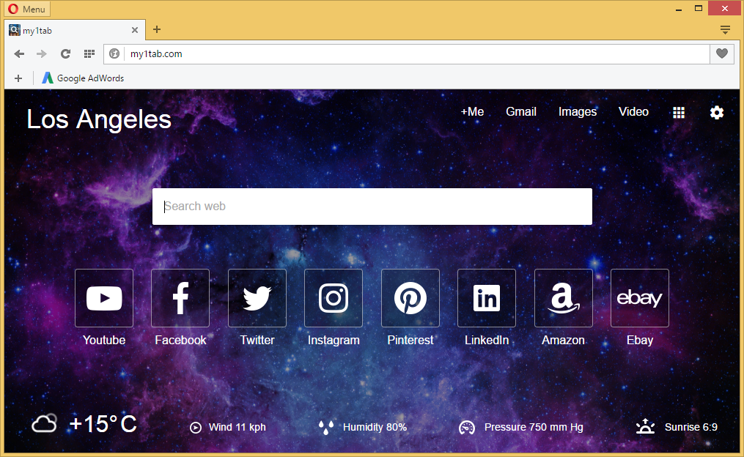Maximize the Opera window
Viewport: 744px width, 457px height.
(x=698, y=9)
